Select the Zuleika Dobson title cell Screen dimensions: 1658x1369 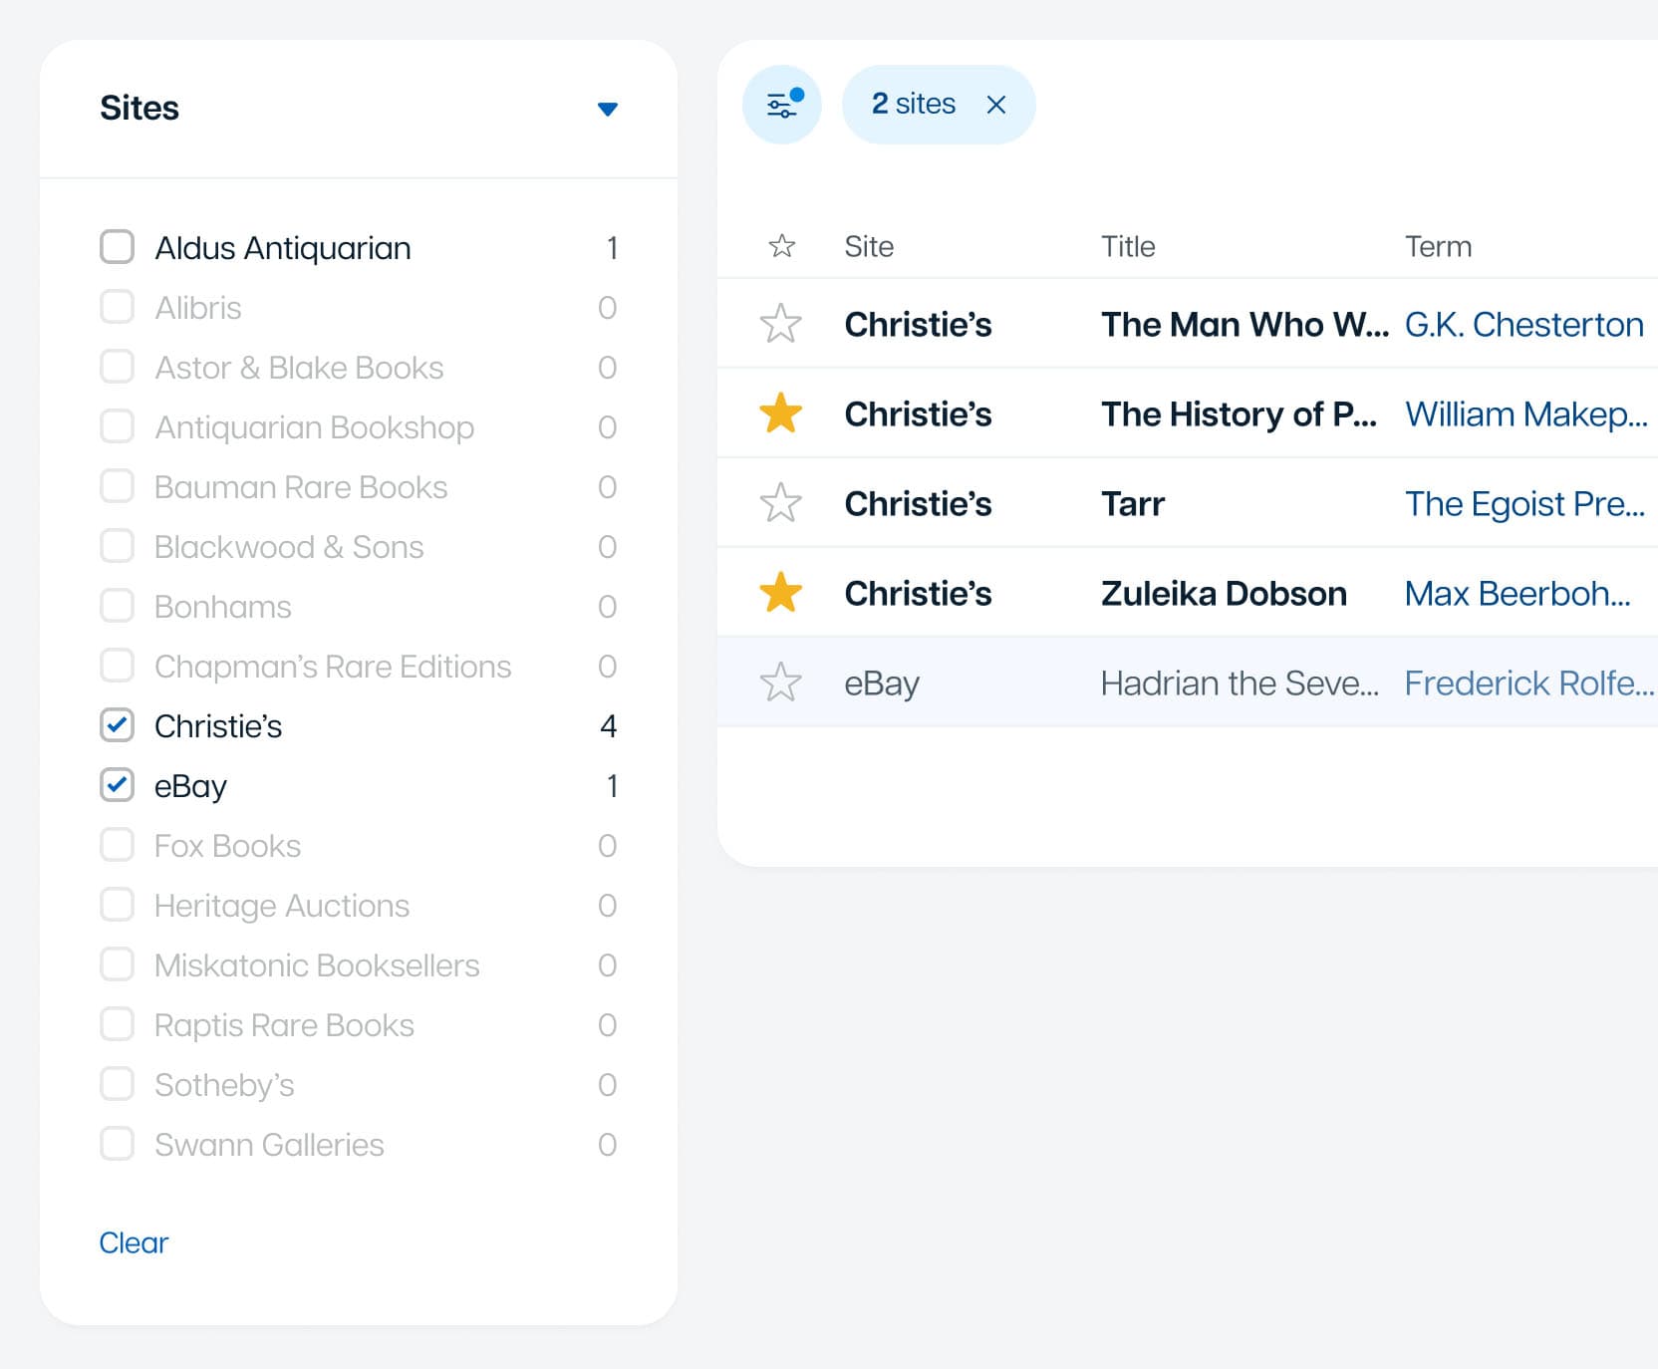[1224, 594]
